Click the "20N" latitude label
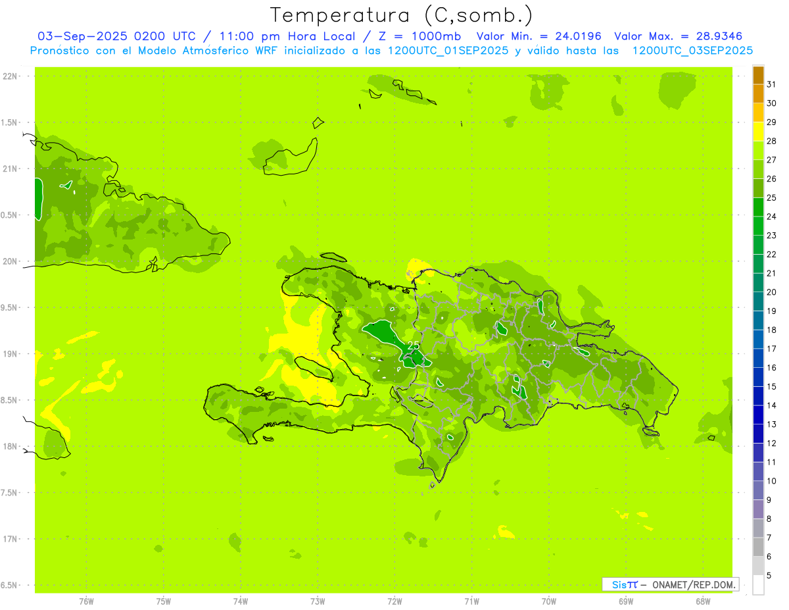Screen dimensions: 789x610 click(x=10, y=261)
